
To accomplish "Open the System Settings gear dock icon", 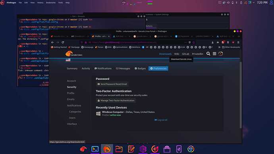I will pyautogui.click(x=143, y=149).
